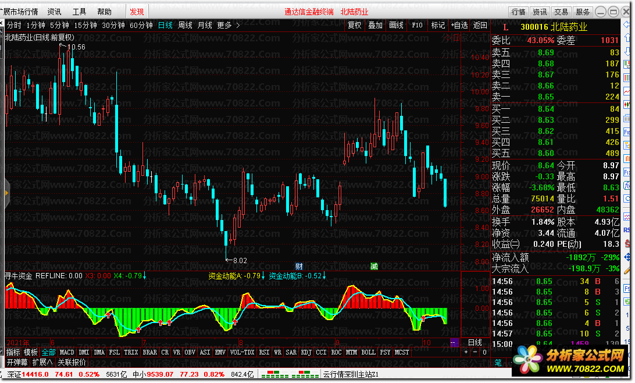Click the plus zoom button beside indicator tabs
The height and width of the screenshot is (383, 635).
(x=466, y=352)
